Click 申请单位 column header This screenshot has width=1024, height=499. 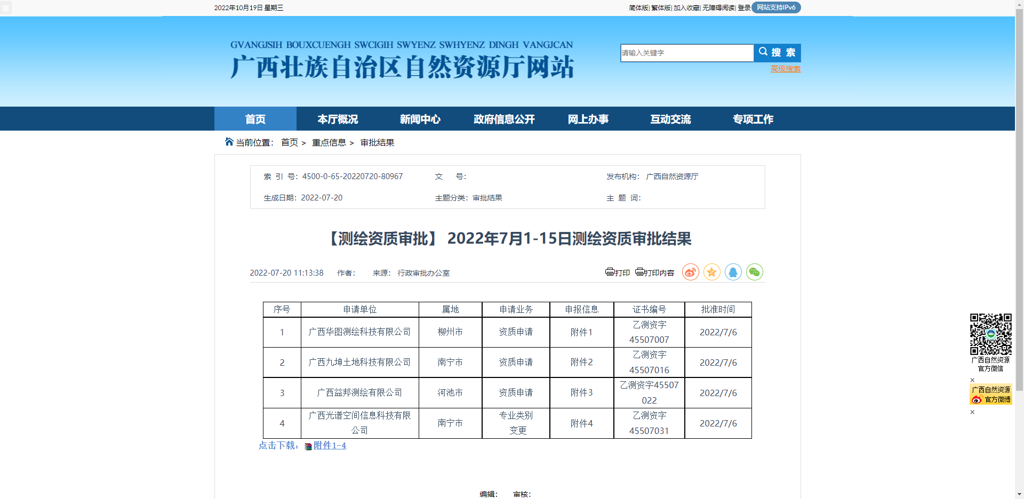[360, 309]
